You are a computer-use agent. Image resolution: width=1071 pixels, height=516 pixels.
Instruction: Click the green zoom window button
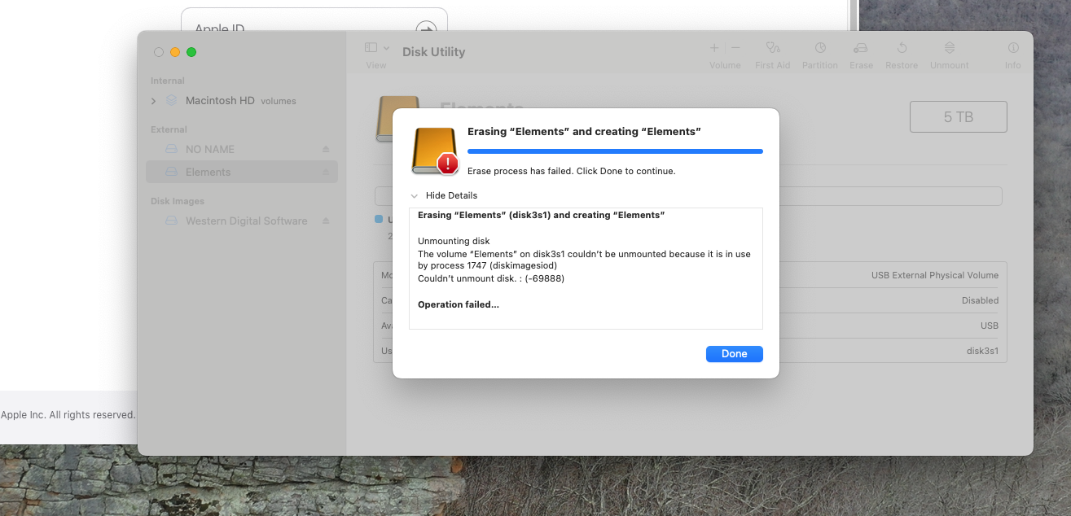[x=191, y=52]
